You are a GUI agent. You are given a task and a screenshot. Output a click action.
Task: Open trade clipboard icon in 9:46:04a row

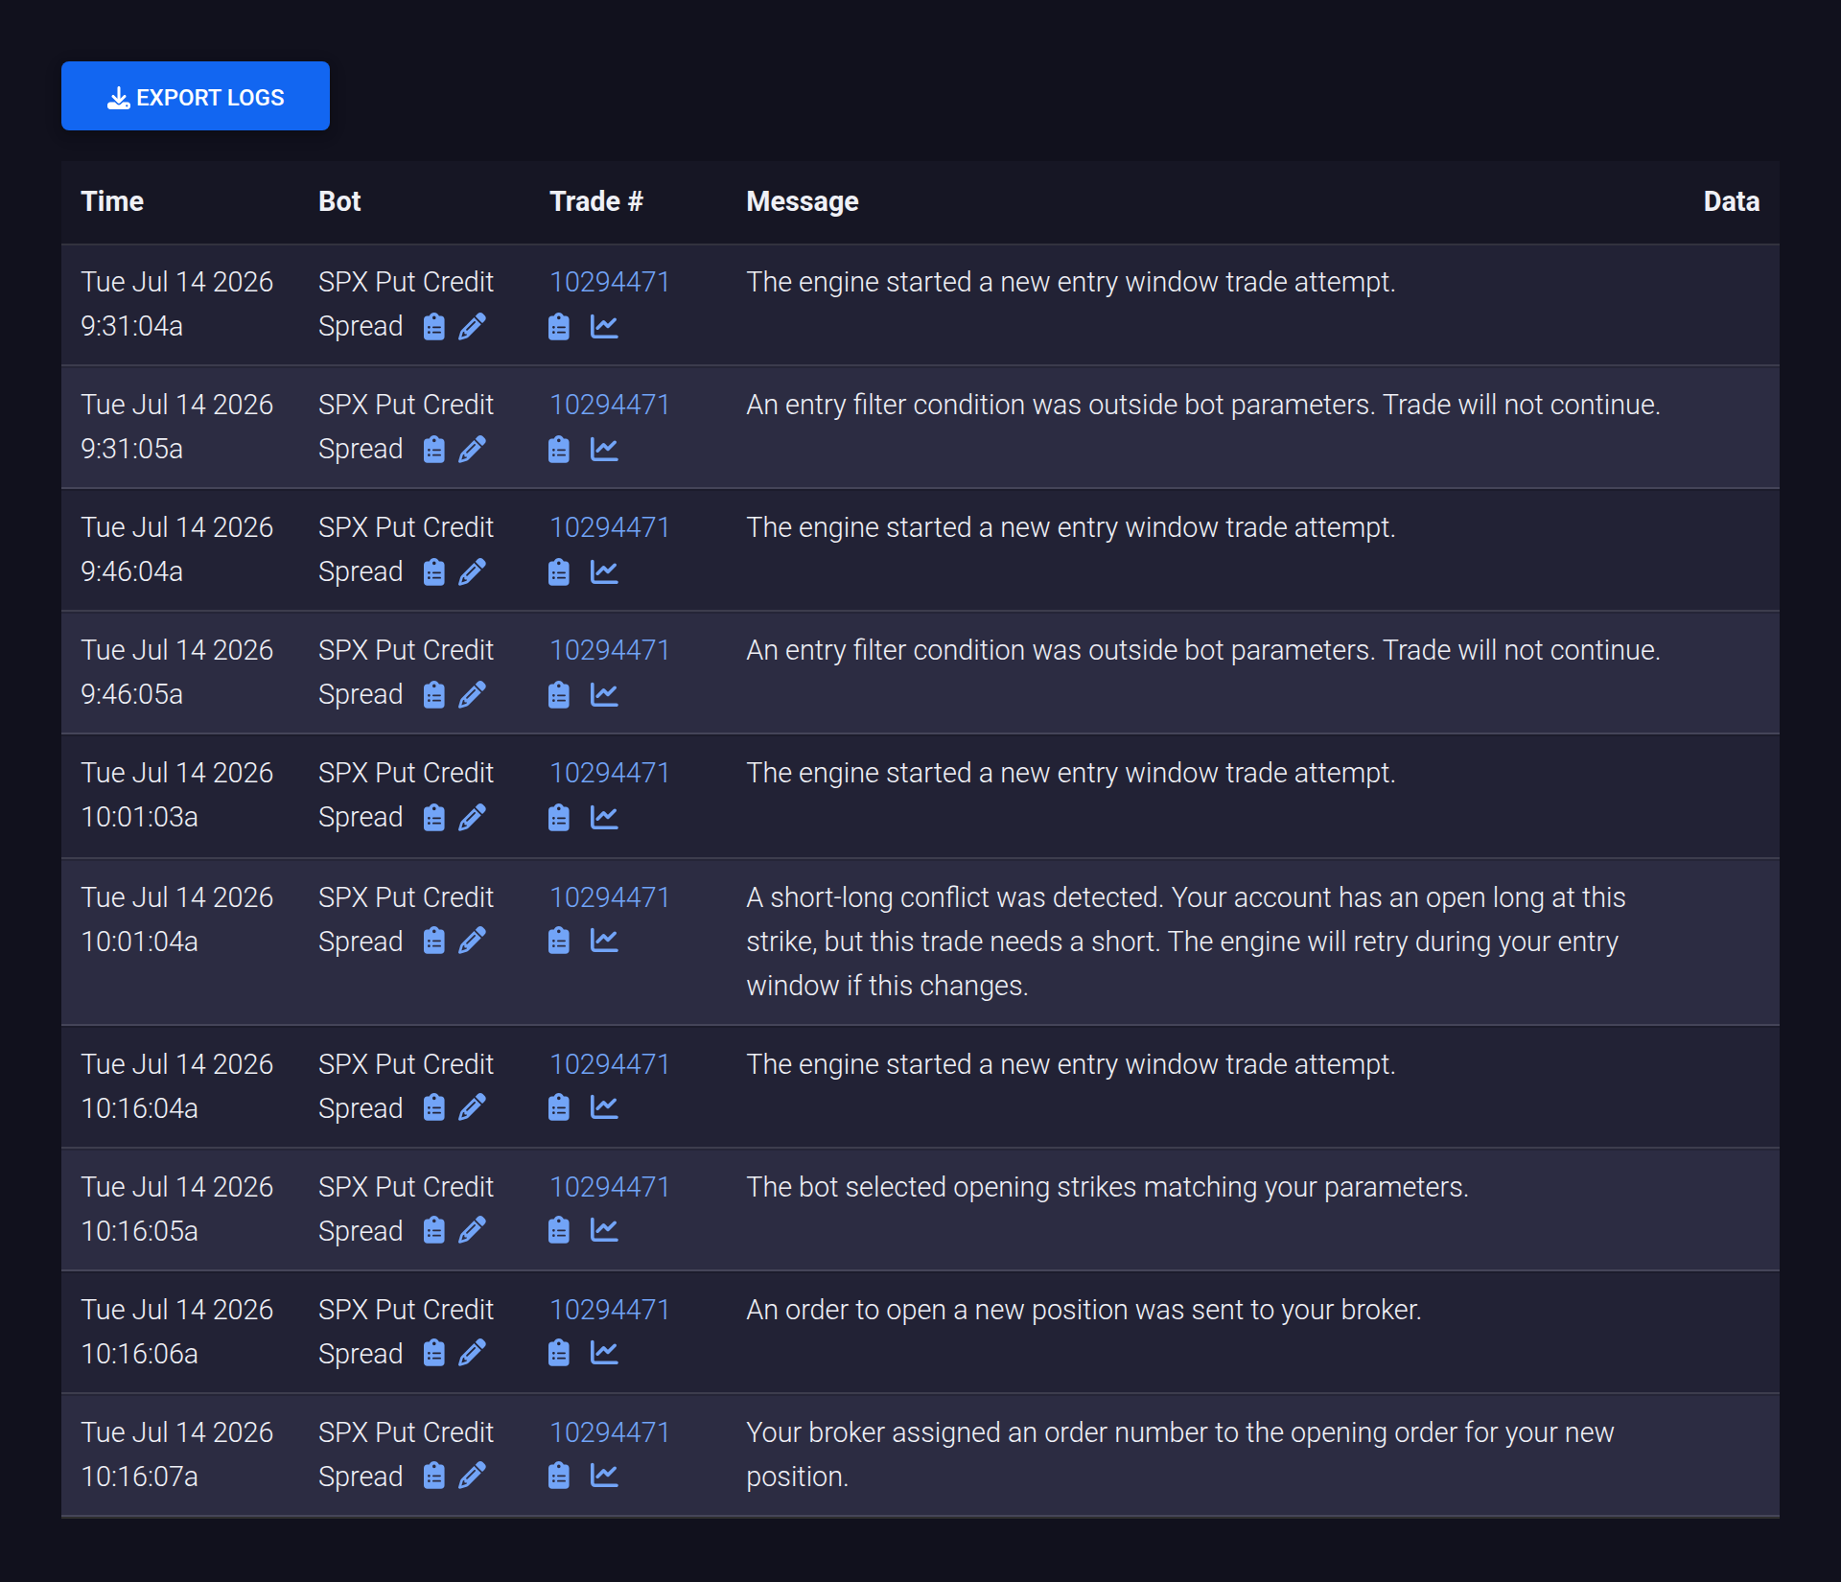click(x=559, y=572)
